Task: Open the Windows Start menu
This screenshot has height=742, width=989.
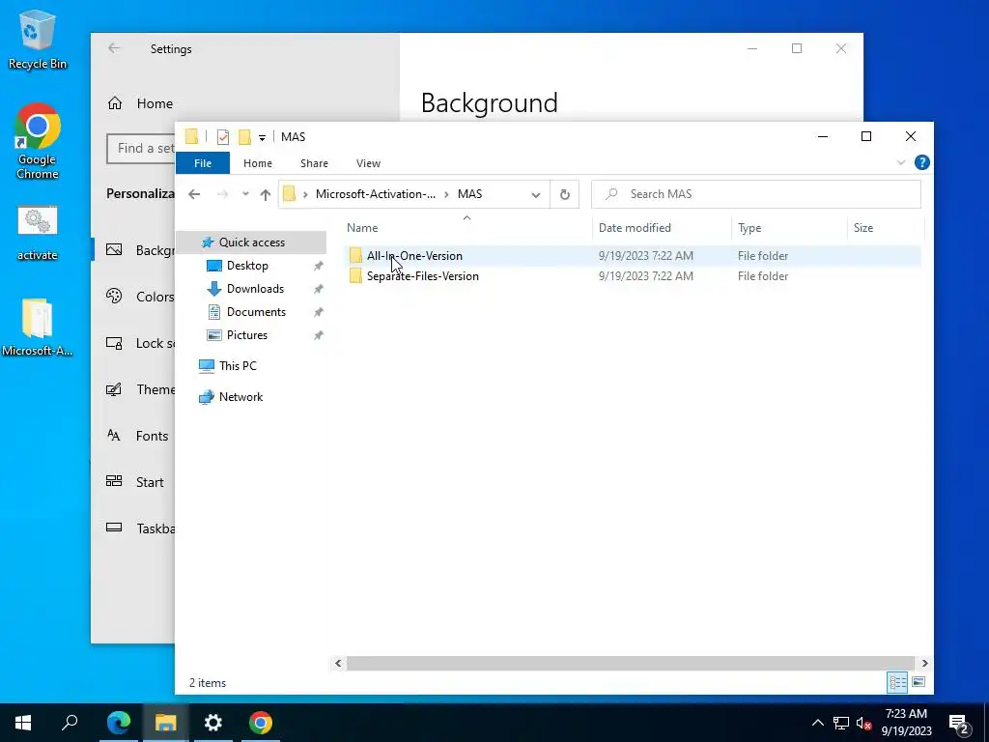Action: pos(23,723)
